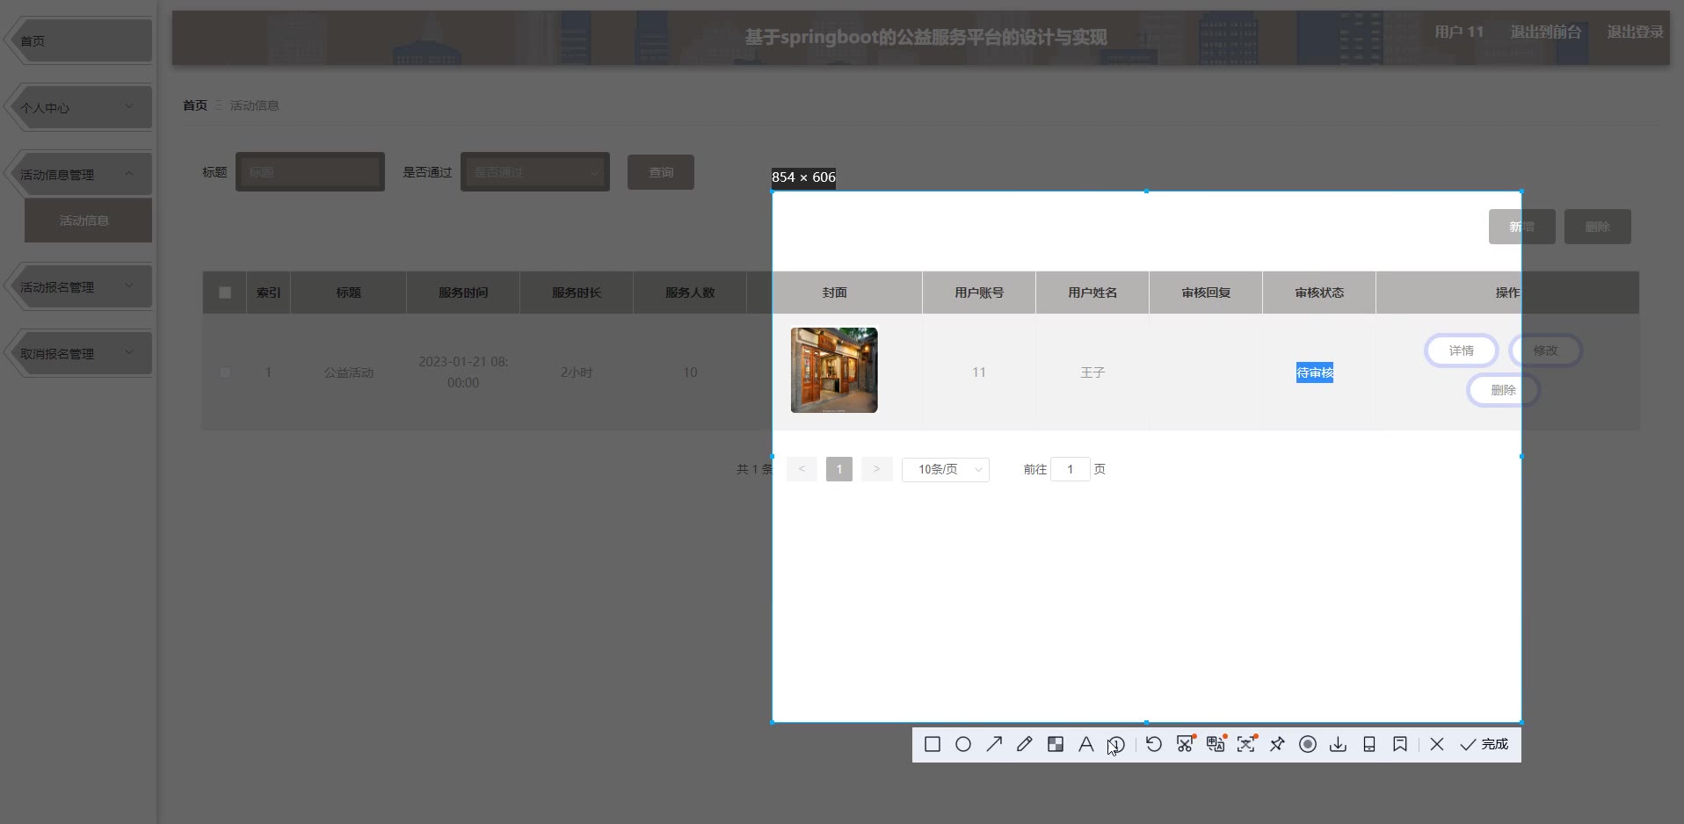
Task: Click 修改 for the 公益活动 row
Action: [x=1545, y=351]
